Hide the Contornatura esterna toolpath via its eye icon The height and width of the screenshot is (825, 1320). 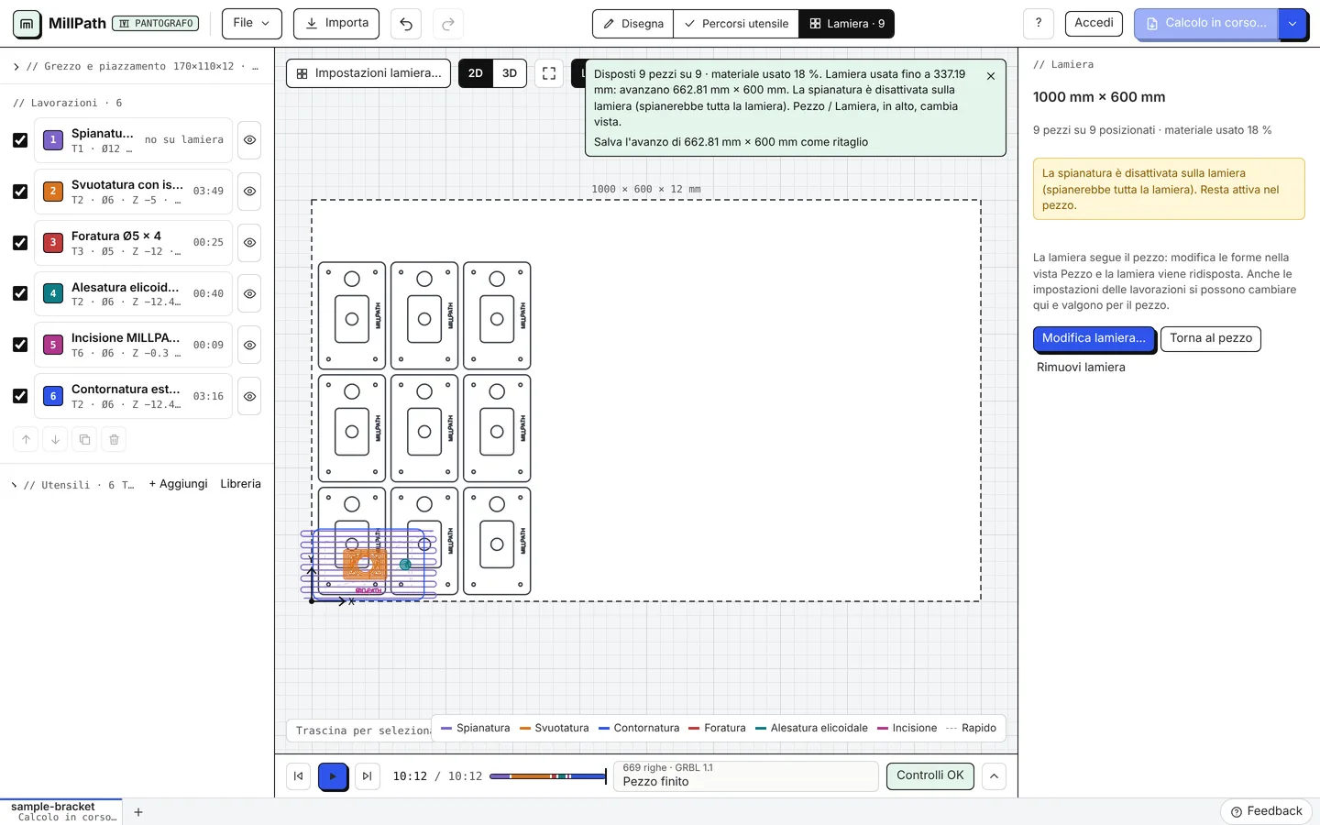point(249,396)
